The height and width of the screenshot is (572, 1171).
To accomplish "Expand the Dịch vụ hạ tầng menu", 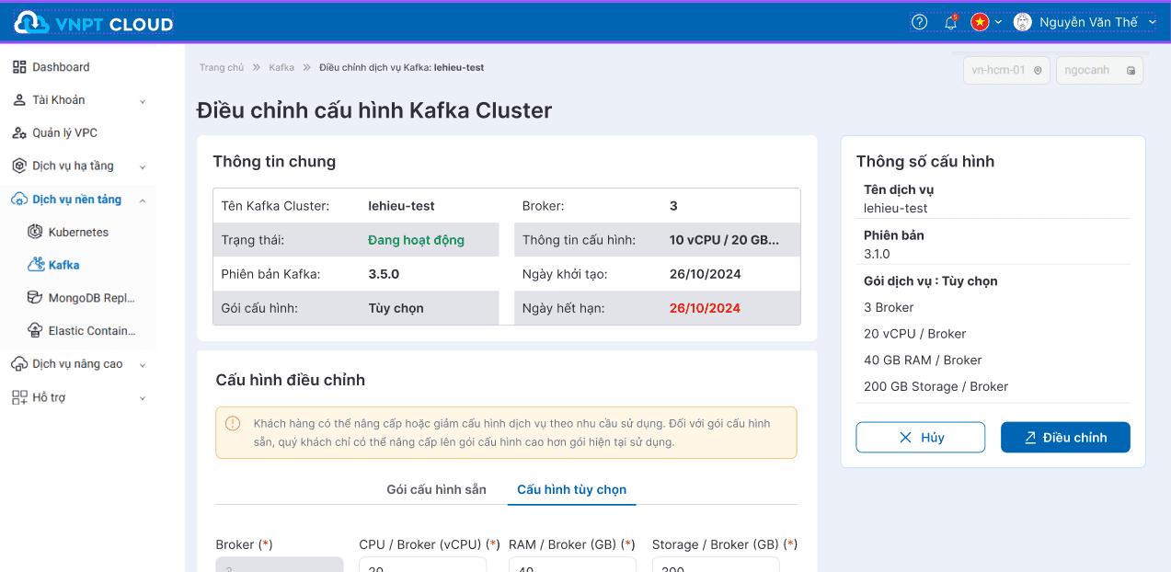I will 78,166.
